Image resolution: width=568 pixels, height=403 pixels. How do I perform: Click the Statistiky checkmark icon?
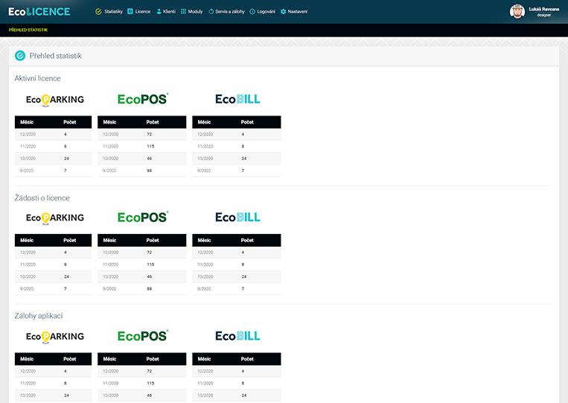99,12
